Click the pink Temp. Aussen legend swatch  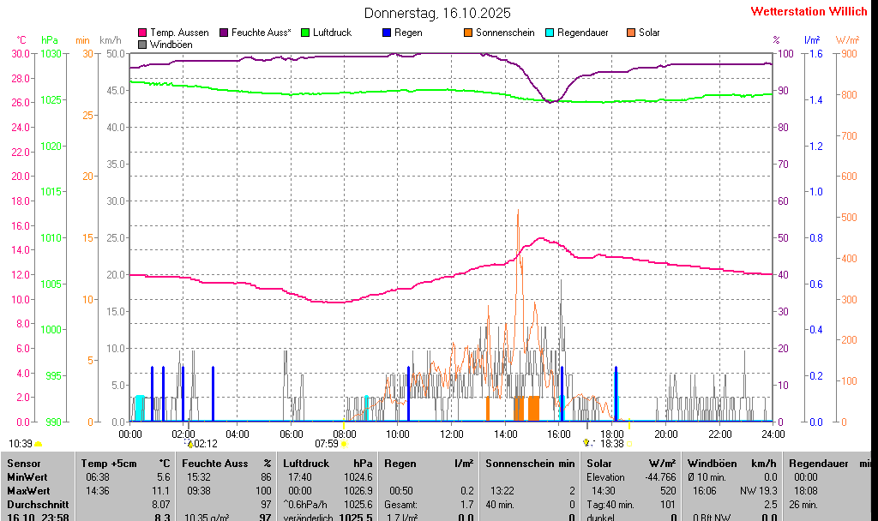click(142, 33)
